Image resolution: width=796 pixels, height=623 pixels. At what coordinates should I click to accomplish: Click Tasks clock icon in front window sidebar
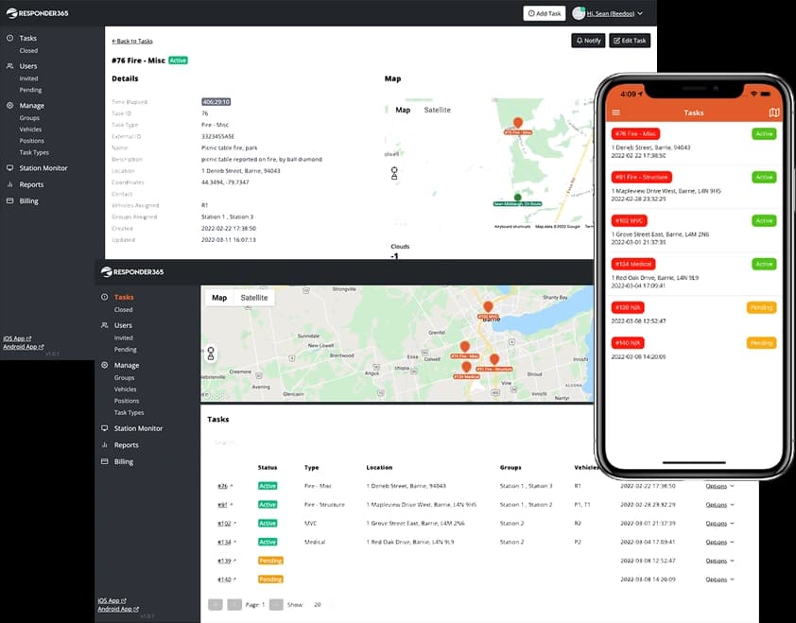tap(105, 297)
